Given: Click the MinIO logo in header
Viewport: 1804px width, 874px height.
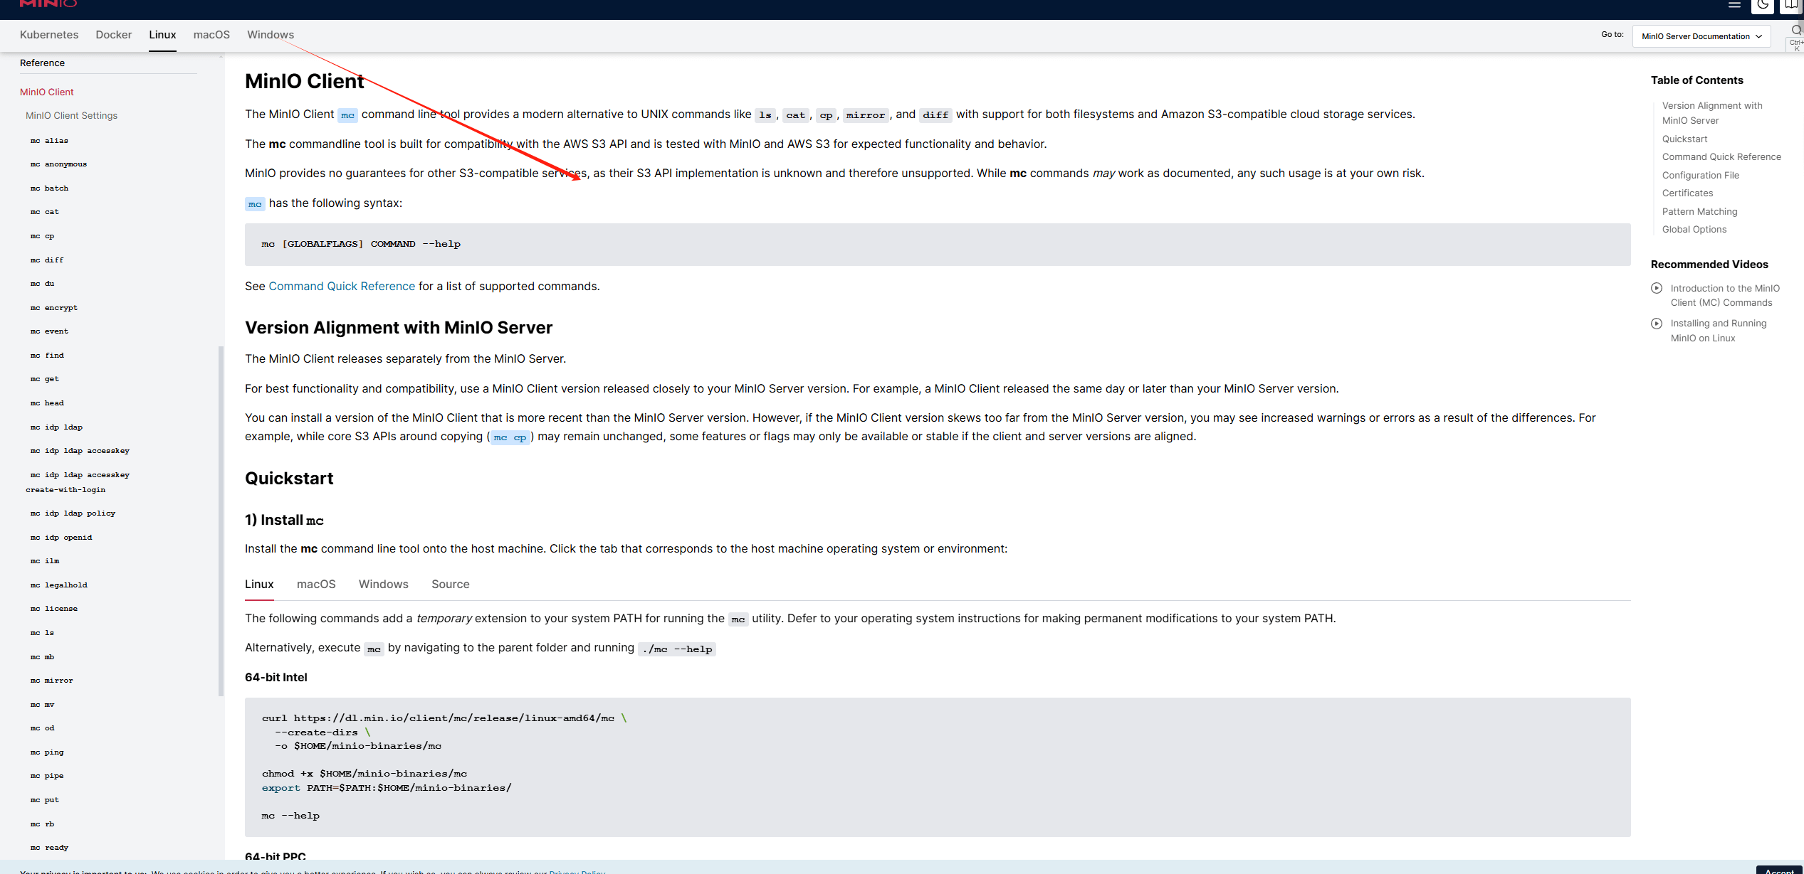Looking at the screenshot, I should (48, 4).
